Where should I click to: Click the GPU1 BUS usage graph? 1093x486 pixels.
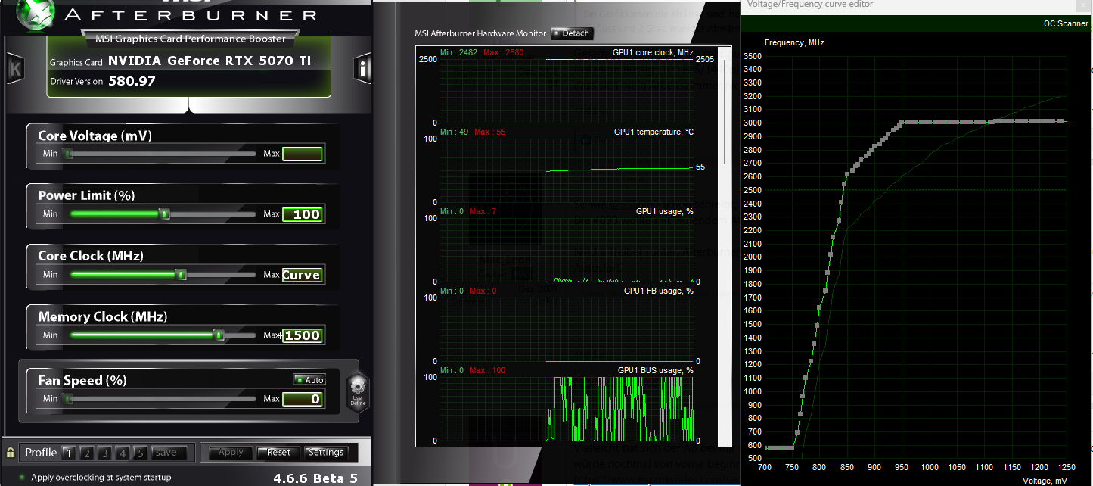coord(567,409)
